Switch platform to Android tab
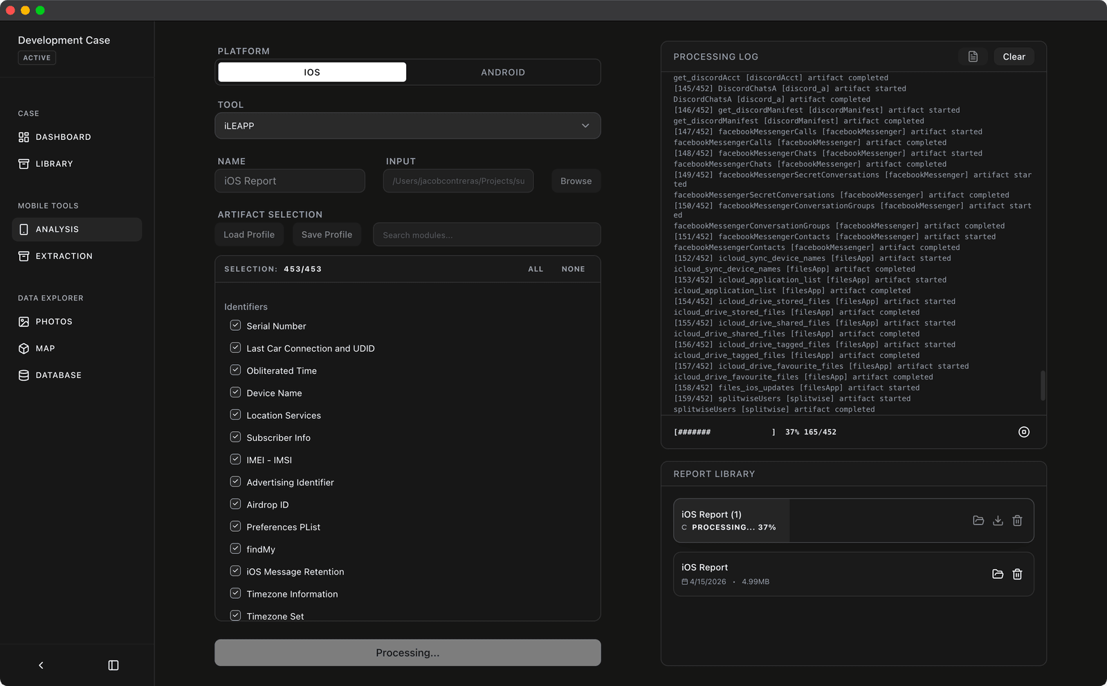 [503, 72]
